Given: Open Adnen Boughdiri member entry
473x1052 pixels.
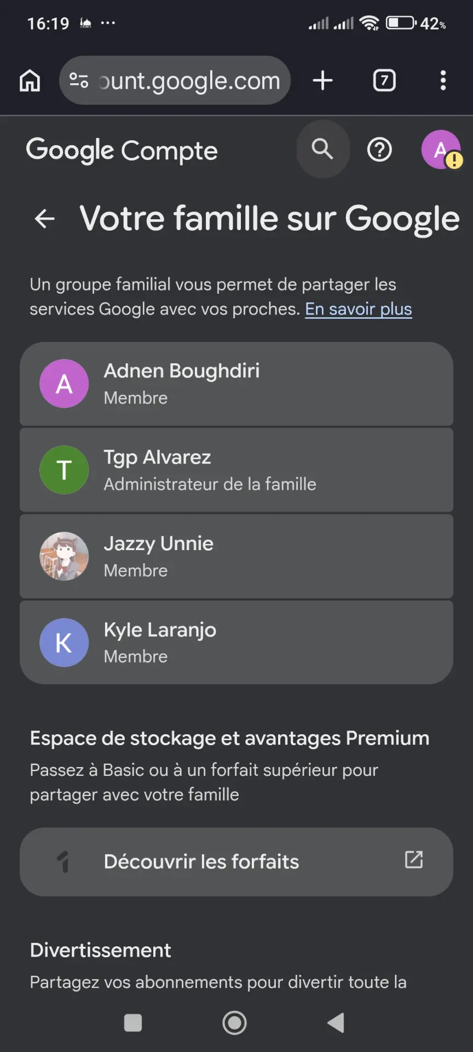Looking at the screenshot, I should point(236,384).
